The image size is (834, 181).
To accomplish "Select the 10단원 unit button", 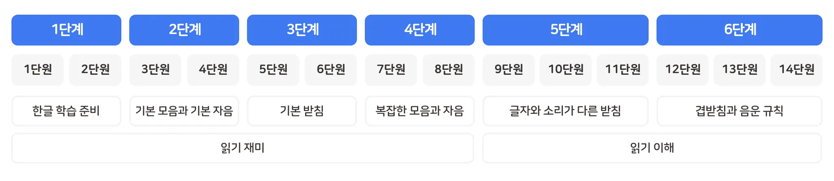I will [566, 70].
